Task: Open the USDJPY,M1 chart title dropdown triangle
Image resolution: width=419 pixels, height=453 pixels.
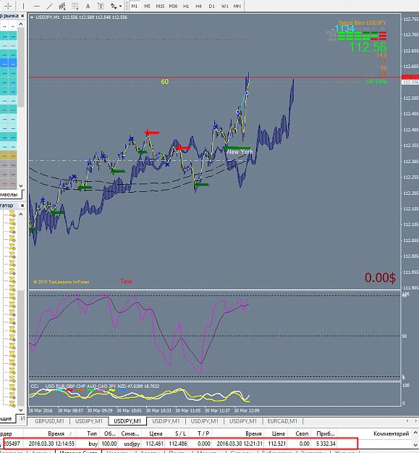Action: click(x=32, y=17)
